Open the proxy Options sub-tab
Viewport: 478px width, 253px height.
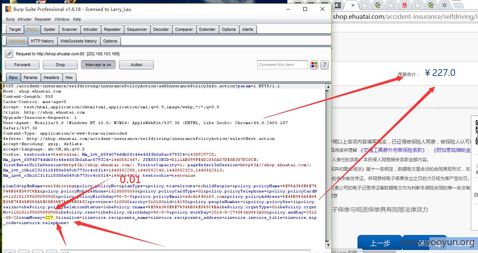point(110,41)
